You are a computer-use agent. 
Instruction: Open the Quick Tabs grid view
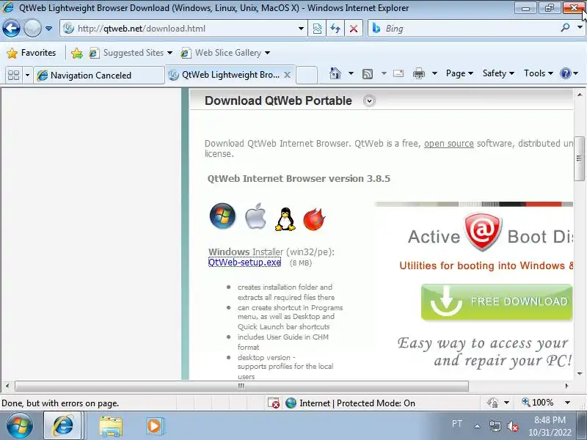pos(13,75)
